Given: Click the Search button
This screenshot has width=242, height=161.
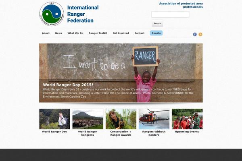Looking at the screenshot, I should tap(157, 23).
